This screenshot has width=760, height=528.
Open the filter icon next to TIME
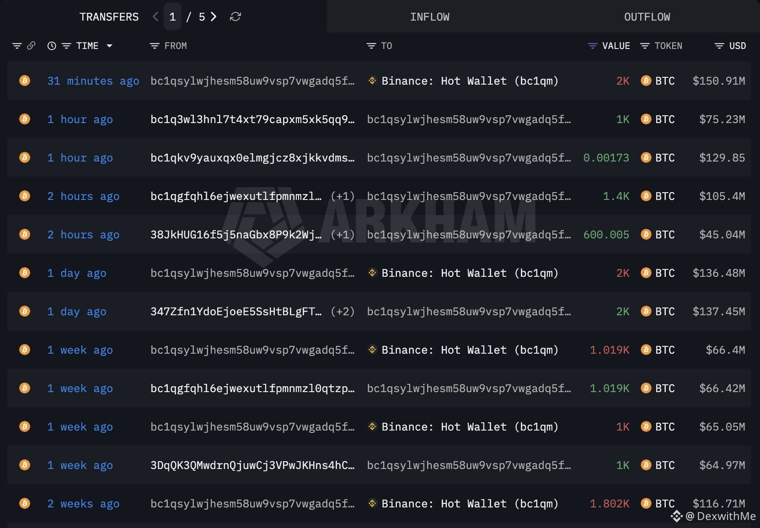tap(66, 46)
